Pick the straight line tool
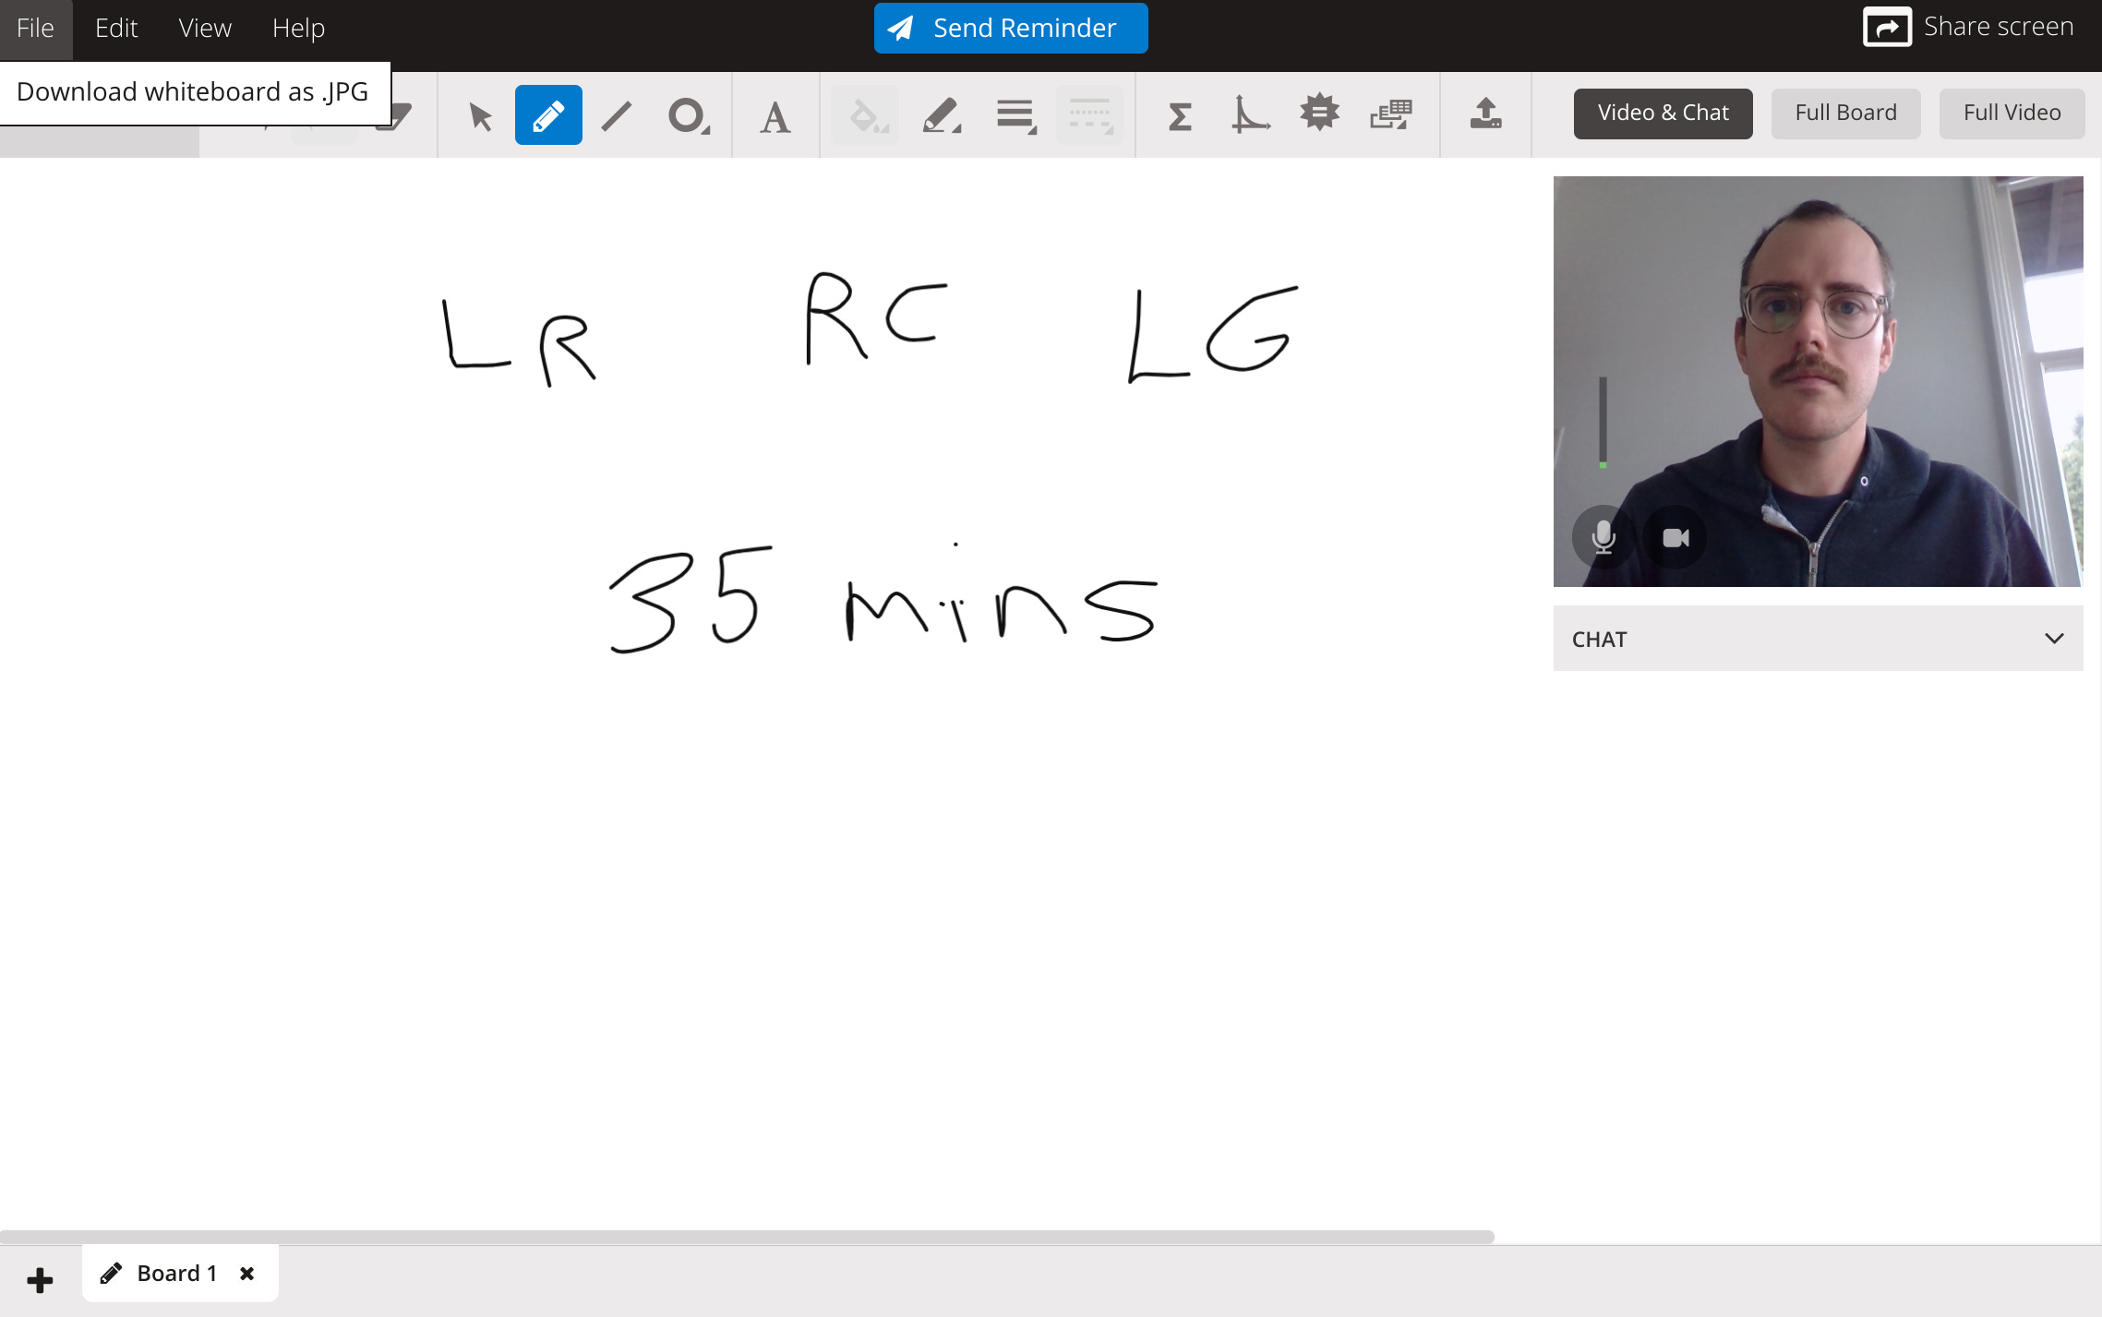Screen dimensions: 2102x1317 coord(615,114)
